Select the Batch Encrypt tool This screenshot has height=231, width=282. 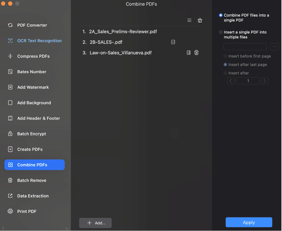coord(31,134)
